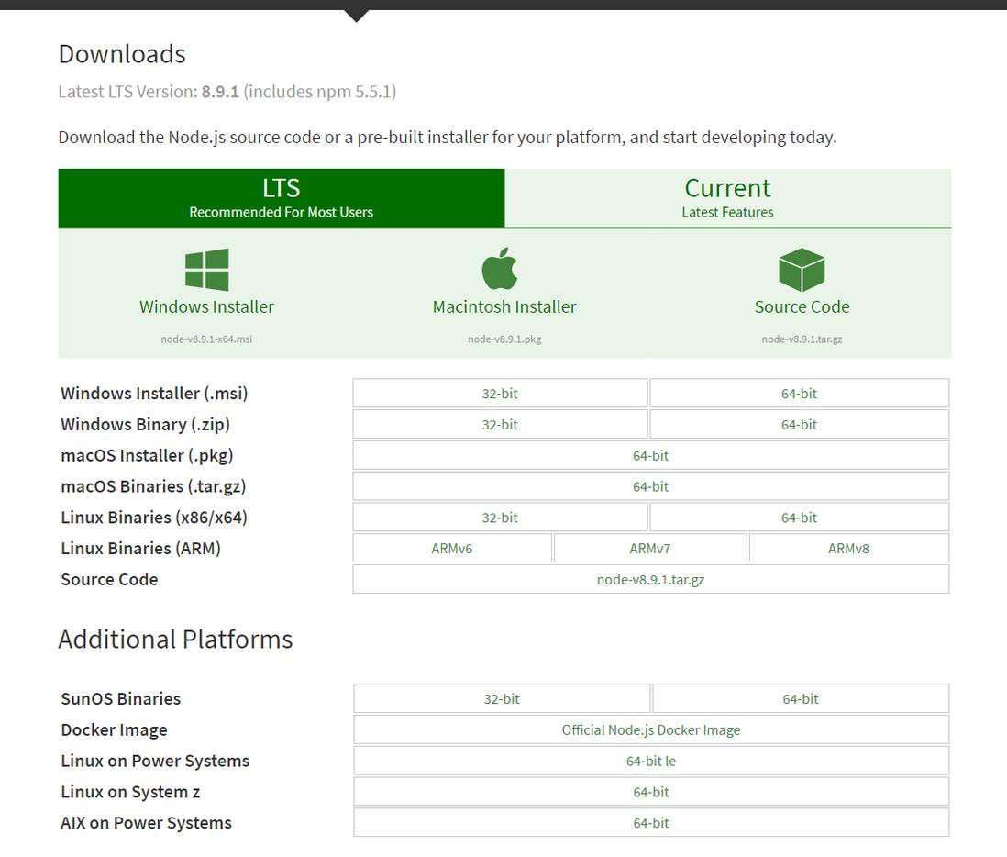Download Linux on Power Systems 64-bit le
Viewport: 1007px width, 857px height.
point(651,761)
